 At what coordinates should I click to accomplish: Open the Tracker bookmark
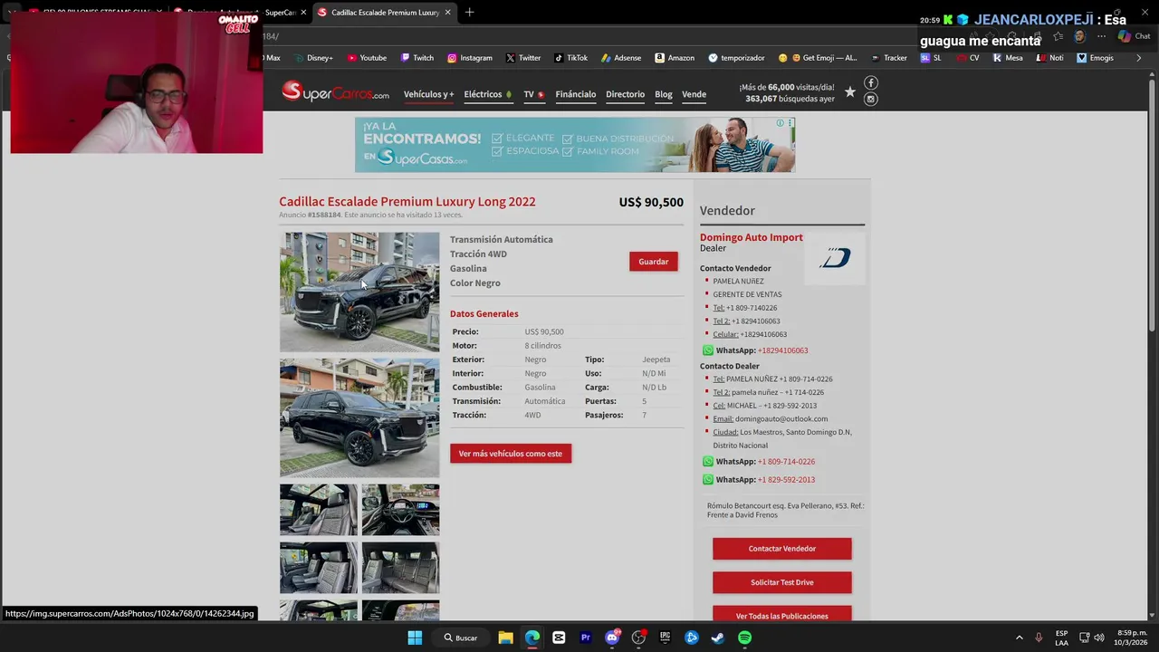point(889,58)
